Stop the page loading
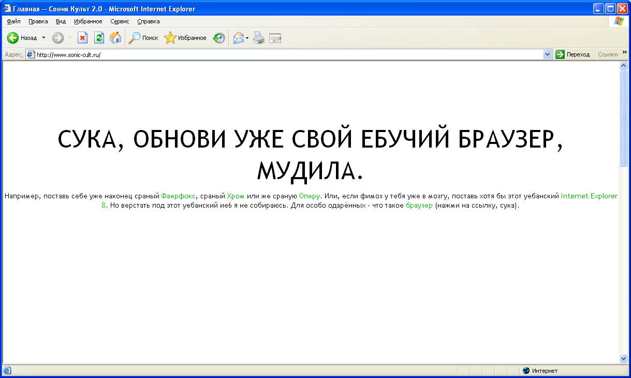Screen dimensions: 631x378 coord(83,37)
